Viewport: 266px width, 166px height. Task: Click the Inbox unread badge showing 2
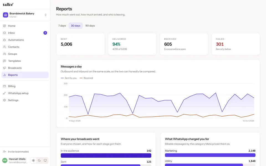(45, 33)
